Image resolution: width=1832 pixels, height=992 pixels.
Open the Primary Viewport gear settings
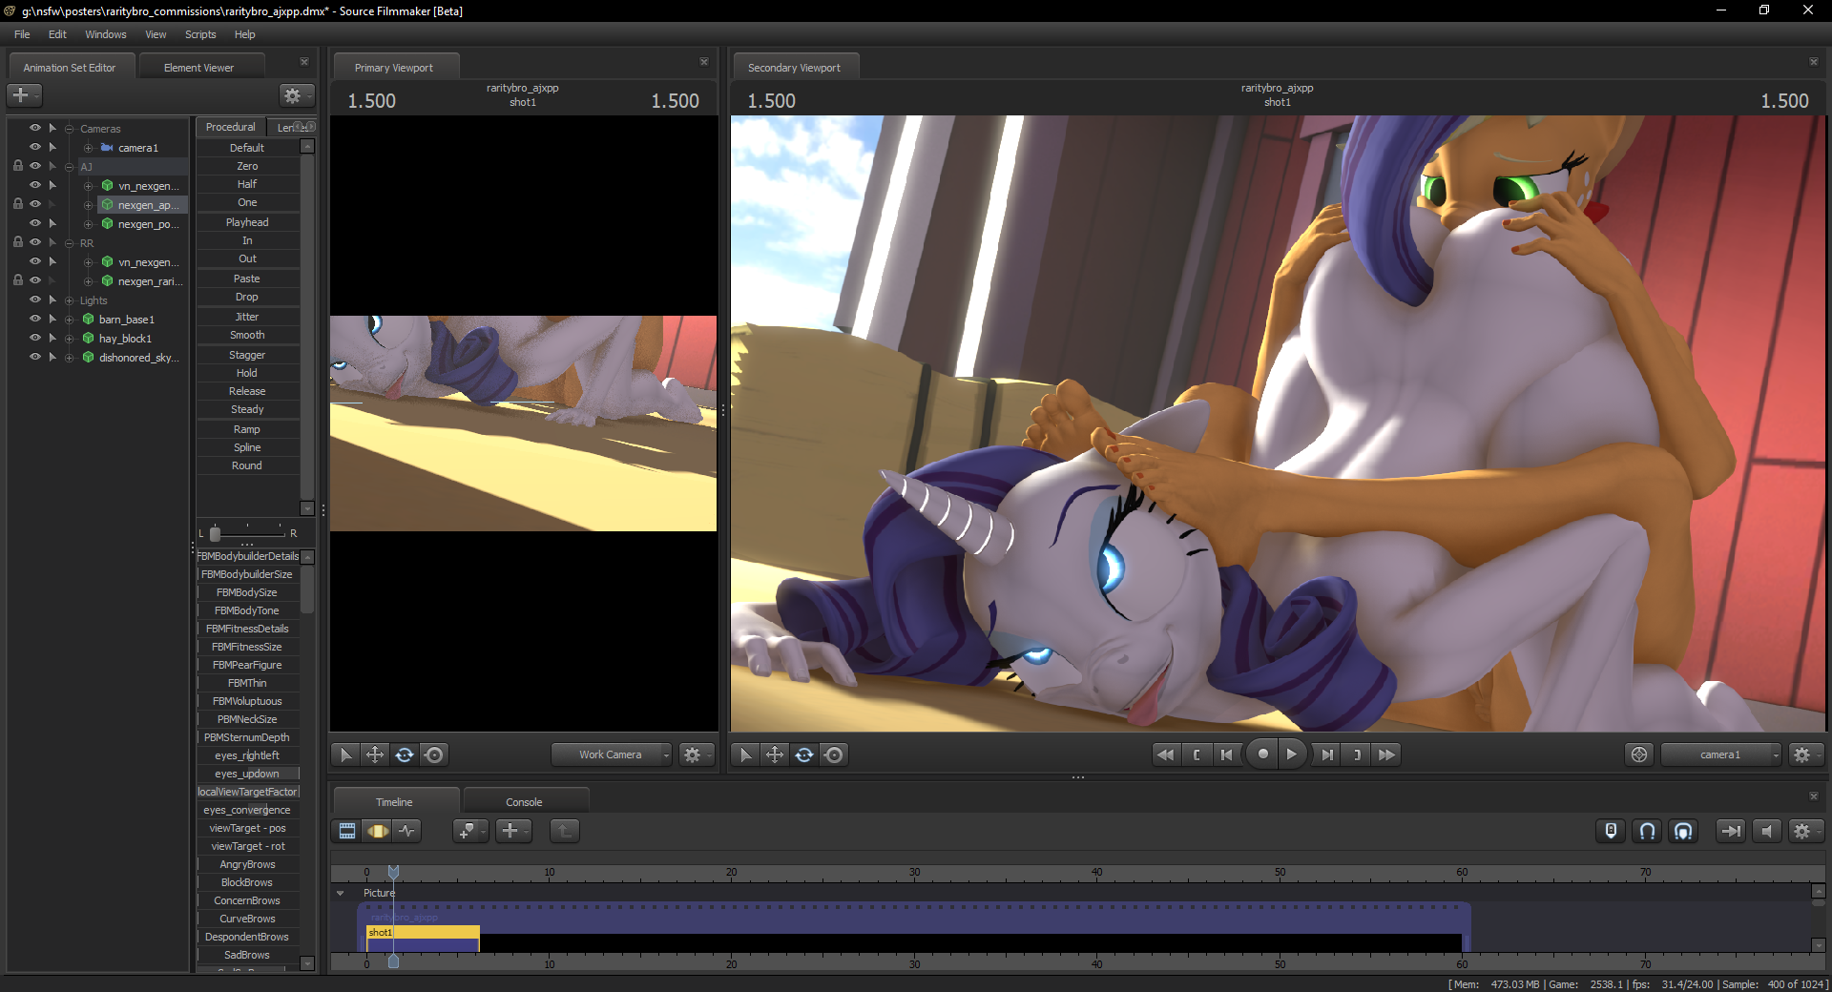(x=697, y=754)
